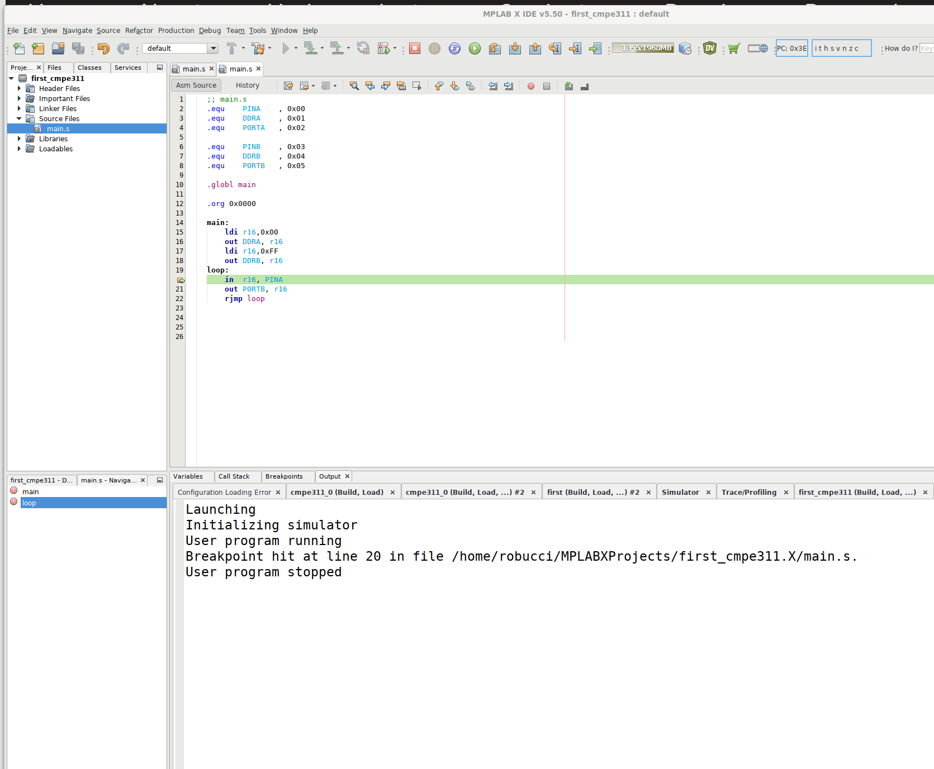
Task: Open Debug project dropdown arrow
Action: (x=395, y=49)
